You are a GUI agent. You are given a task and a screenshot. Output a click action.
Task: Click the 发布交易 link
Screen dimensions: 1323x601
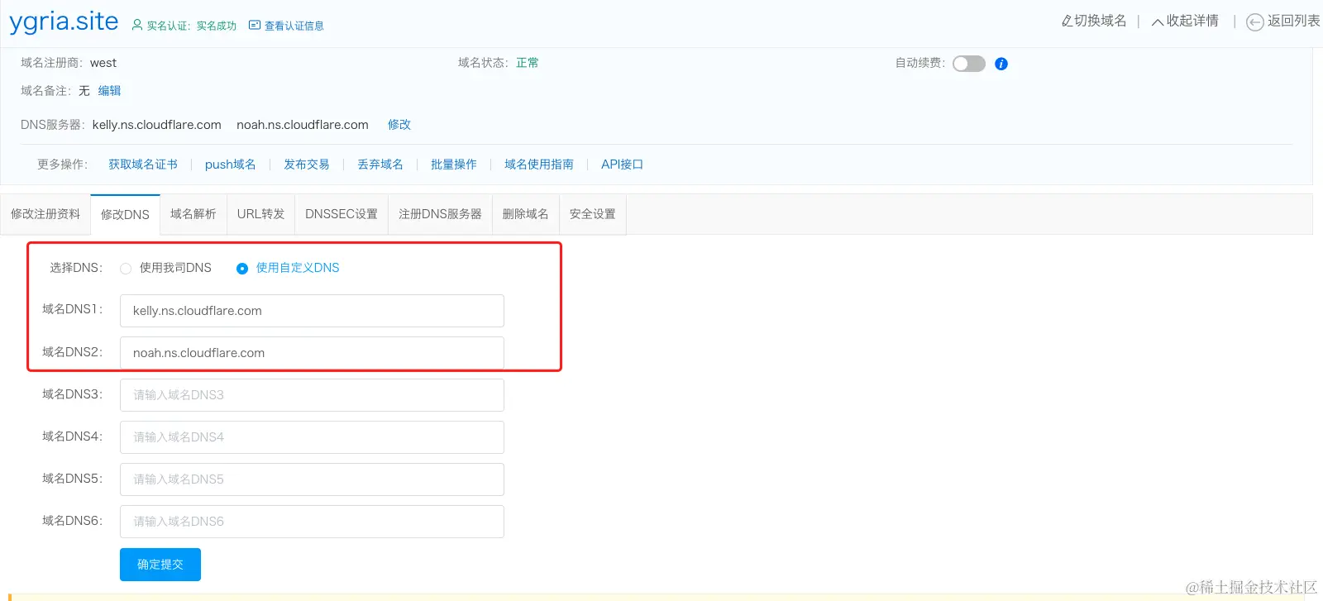(x=307, y=165)
